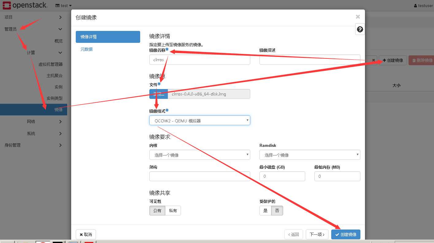Set 受保护的 to 是
The height and width of the screenshot is (243, 434).
click(x=265, y=211)
